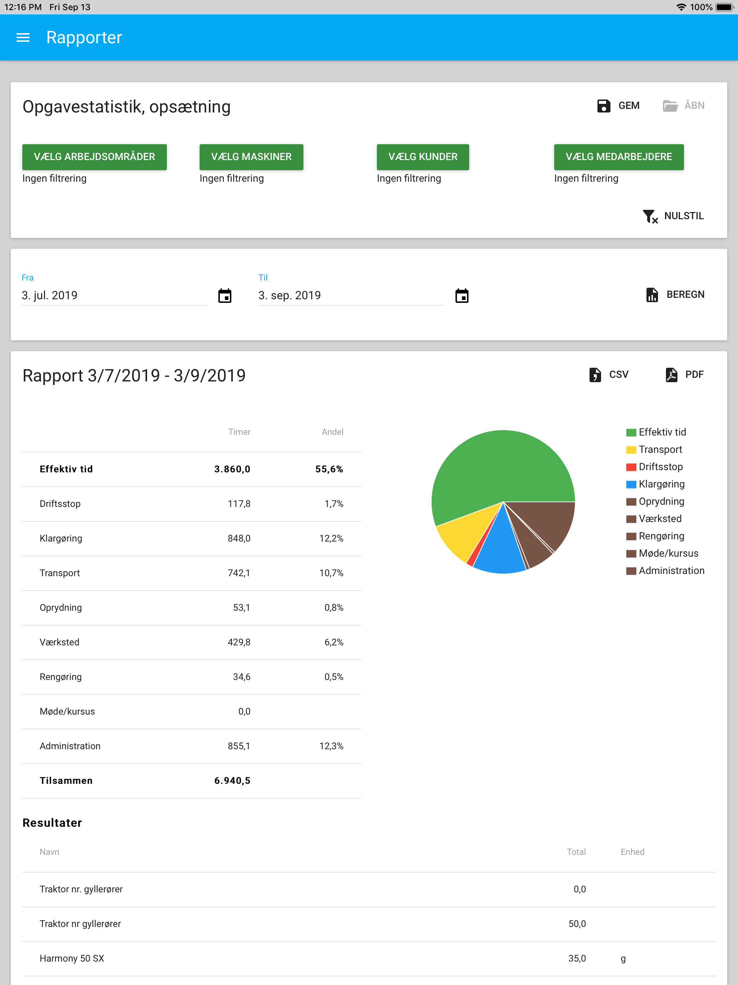Viewport: 738px width, 985px height.
Task: Click the GEM save disk icon
Action: click(603, 106)
